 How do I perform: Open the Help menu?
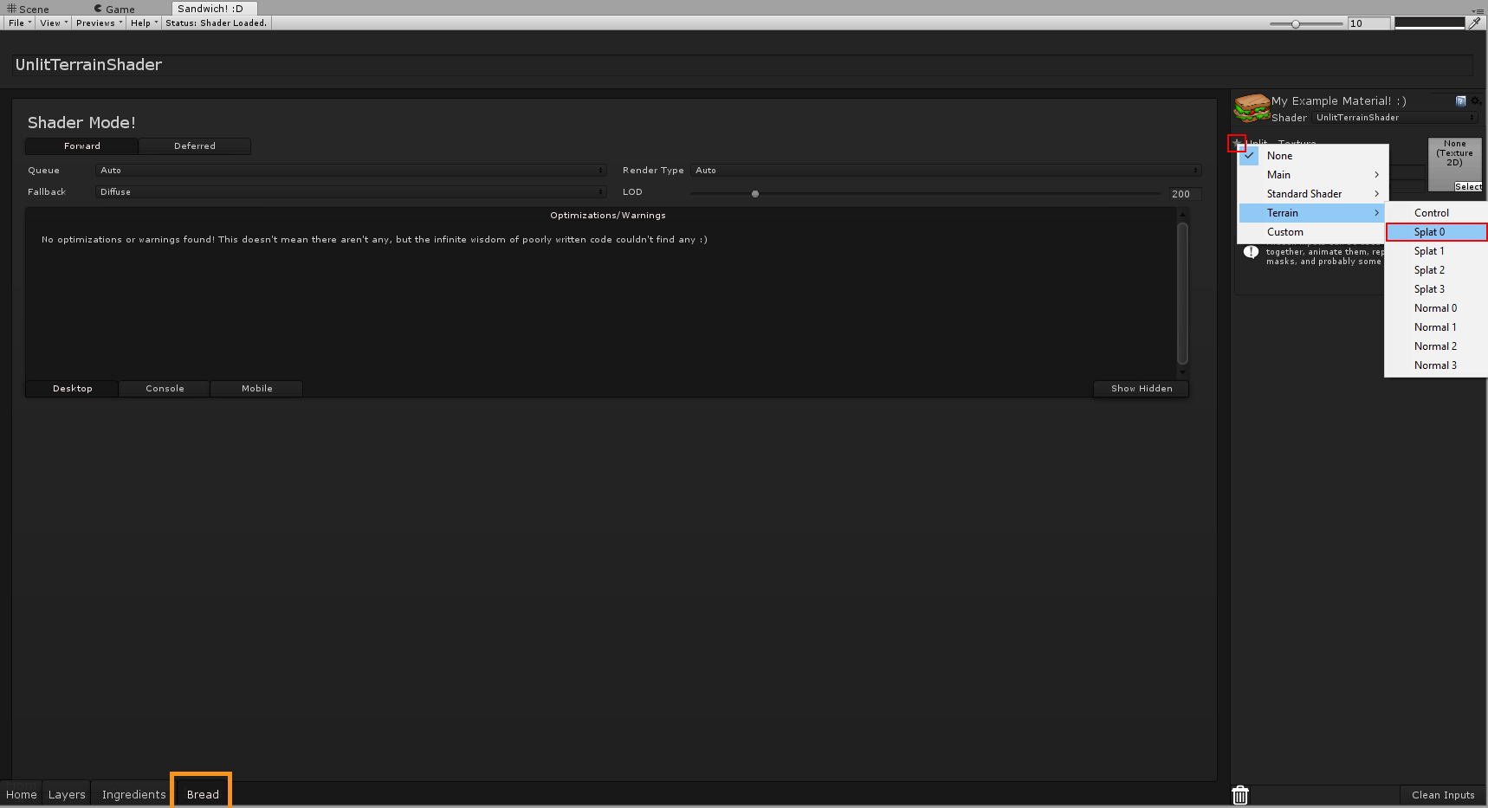145,23
